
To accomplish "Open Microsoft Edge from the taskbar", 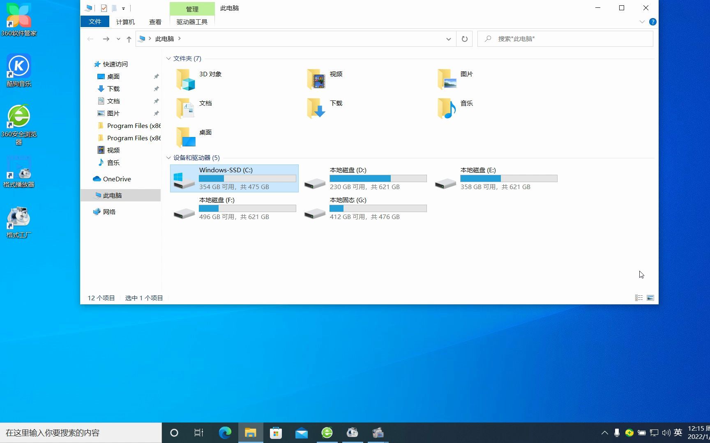I will (225, 432).
